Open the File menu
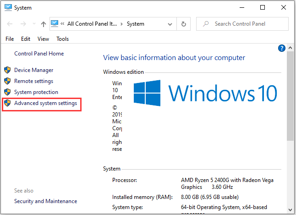 point(10,39)
